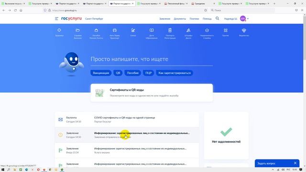The height and width of the screenshot is (172, 306).
Task: Click the browser home icon
Action: 21,10
